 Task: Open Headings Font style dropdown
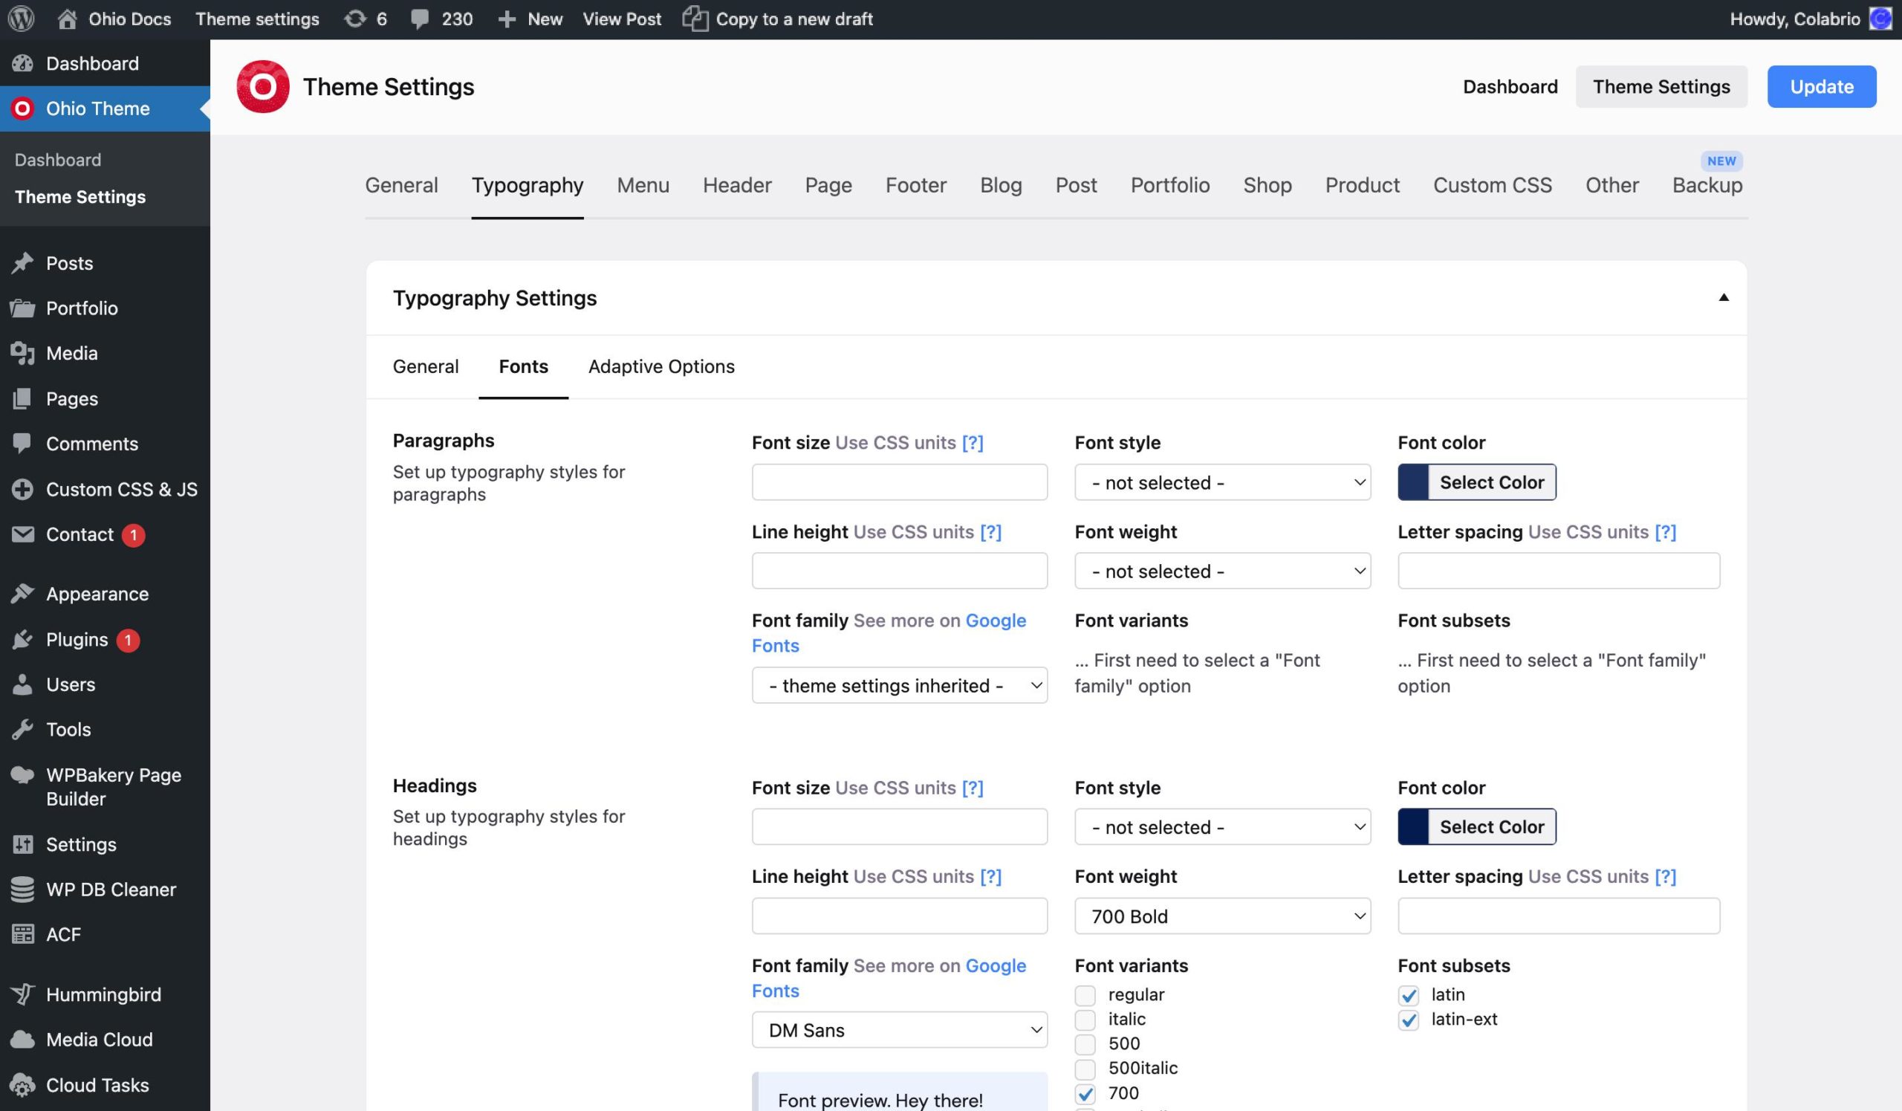click(x=1222, y=827)
